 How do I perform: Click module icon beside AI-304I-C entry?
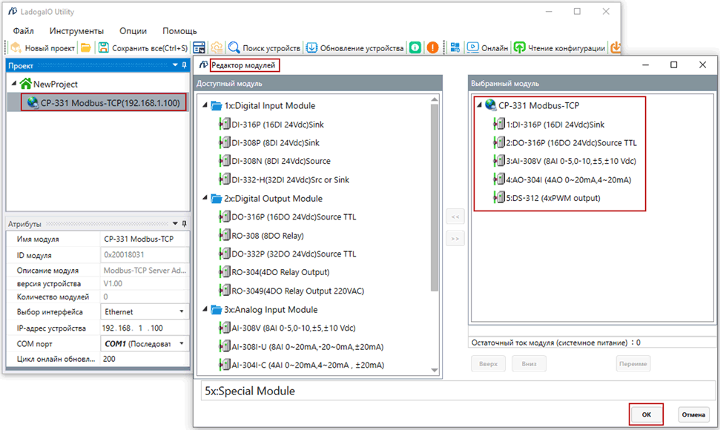[225, 365]
